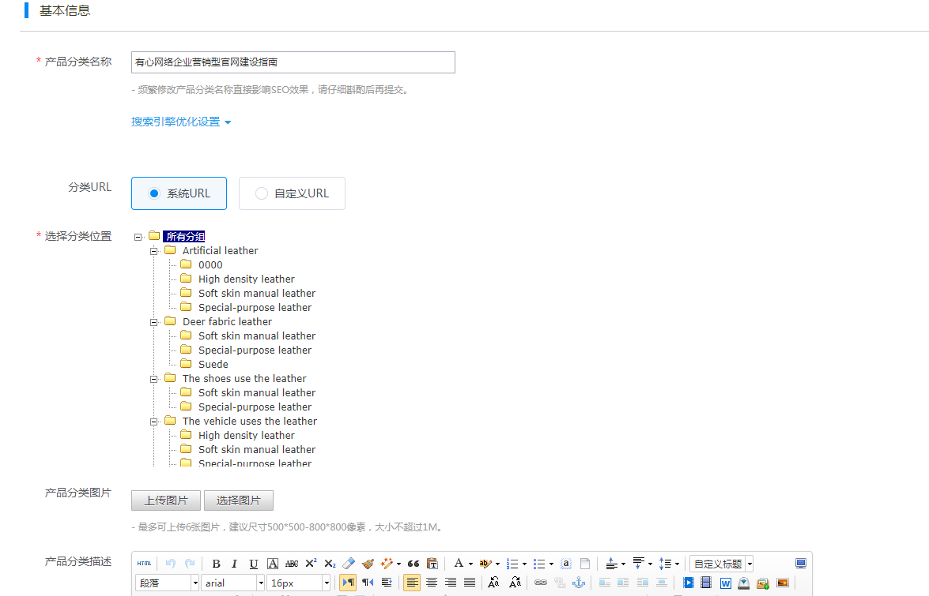The width and height of the screenshot is (929, 596).
Task: Select the Deer fabric leather category
Action: click(227, 322)
